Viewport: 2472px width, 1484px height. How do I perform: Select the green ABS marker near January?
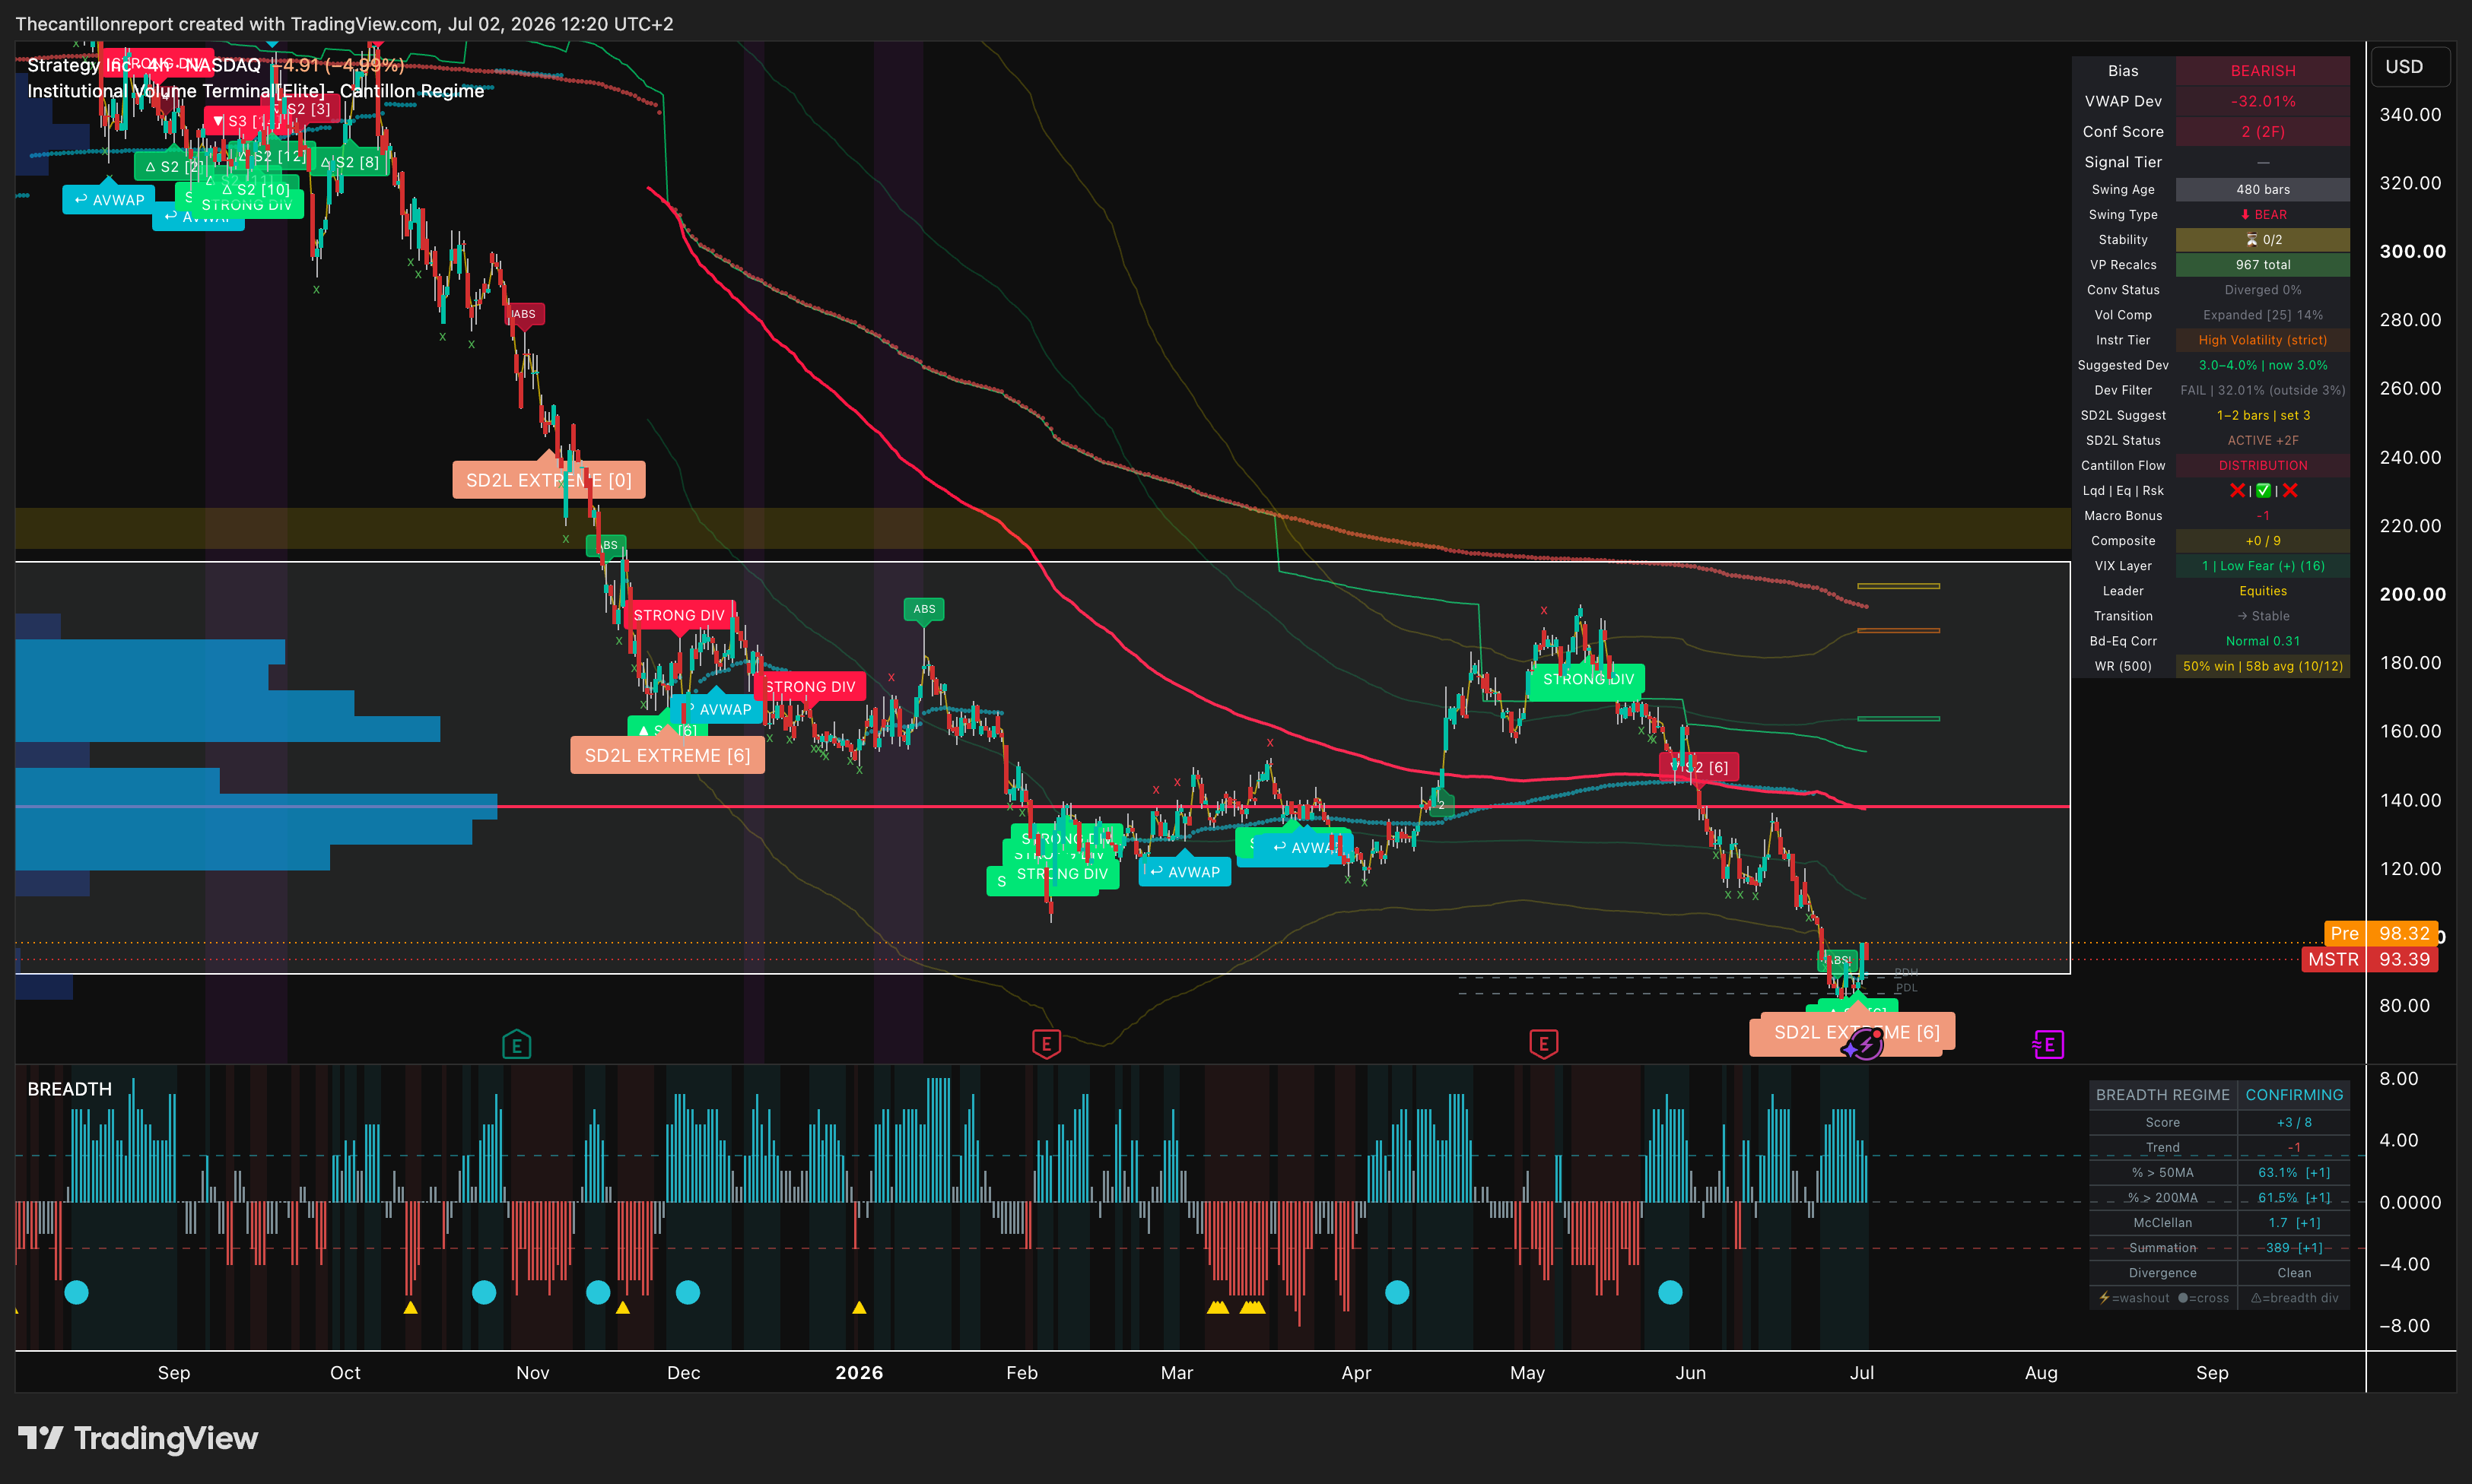coord(924,609)
